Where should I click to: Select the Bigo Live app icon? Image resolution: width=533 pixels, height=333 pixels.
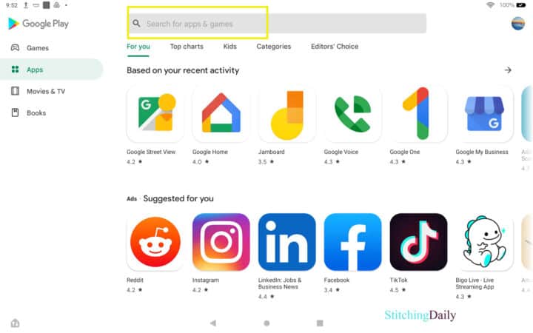484,242
